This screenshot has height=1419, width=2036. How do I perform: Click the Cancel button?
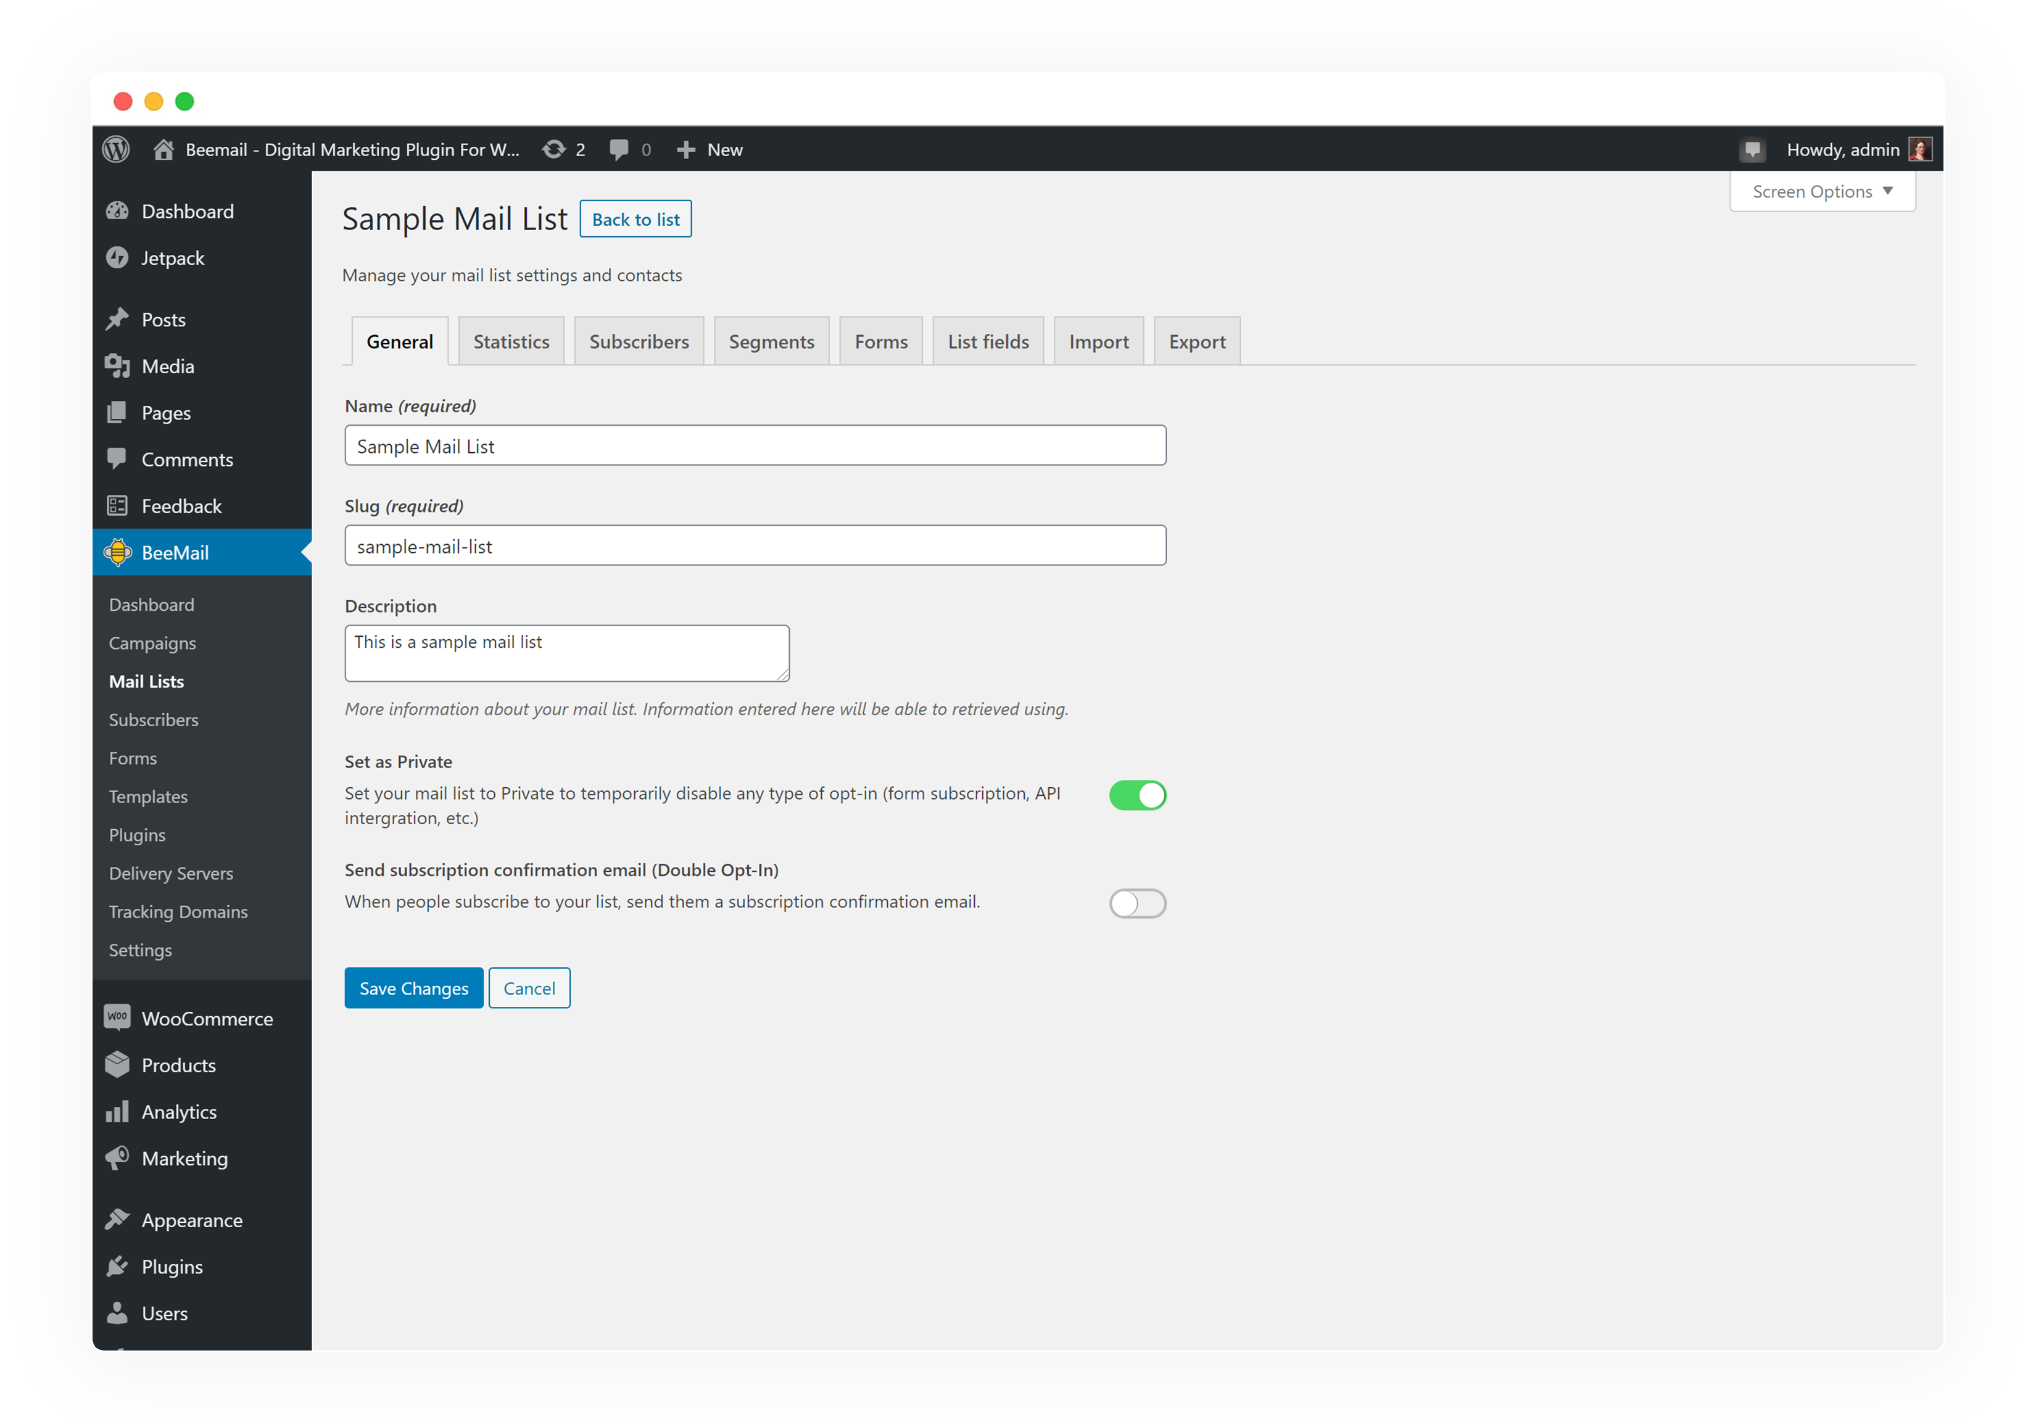[529, 988]
